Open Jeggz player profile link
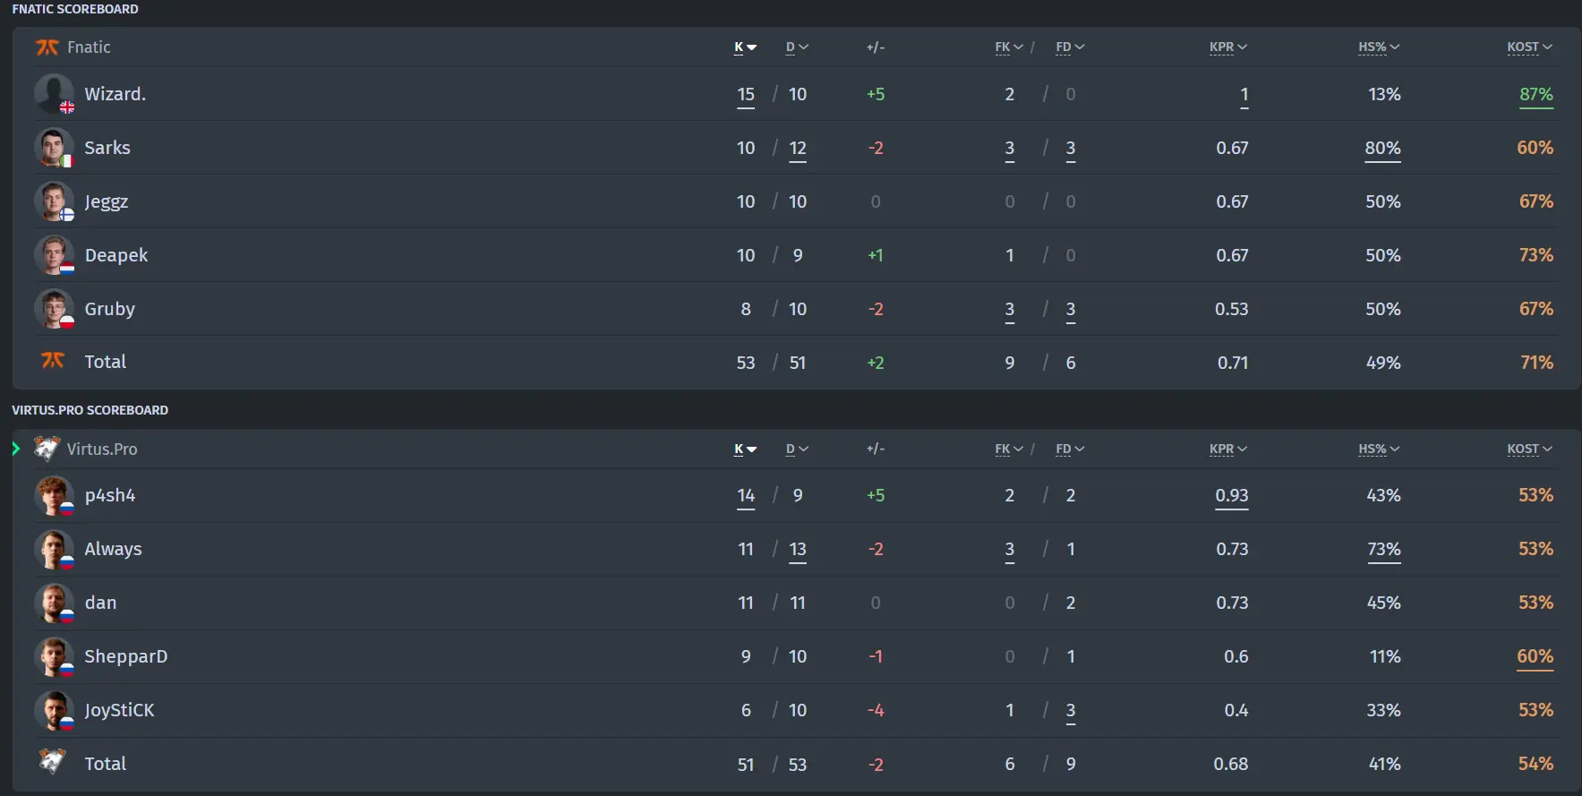 pyautogui.click(x=107, y=201)
